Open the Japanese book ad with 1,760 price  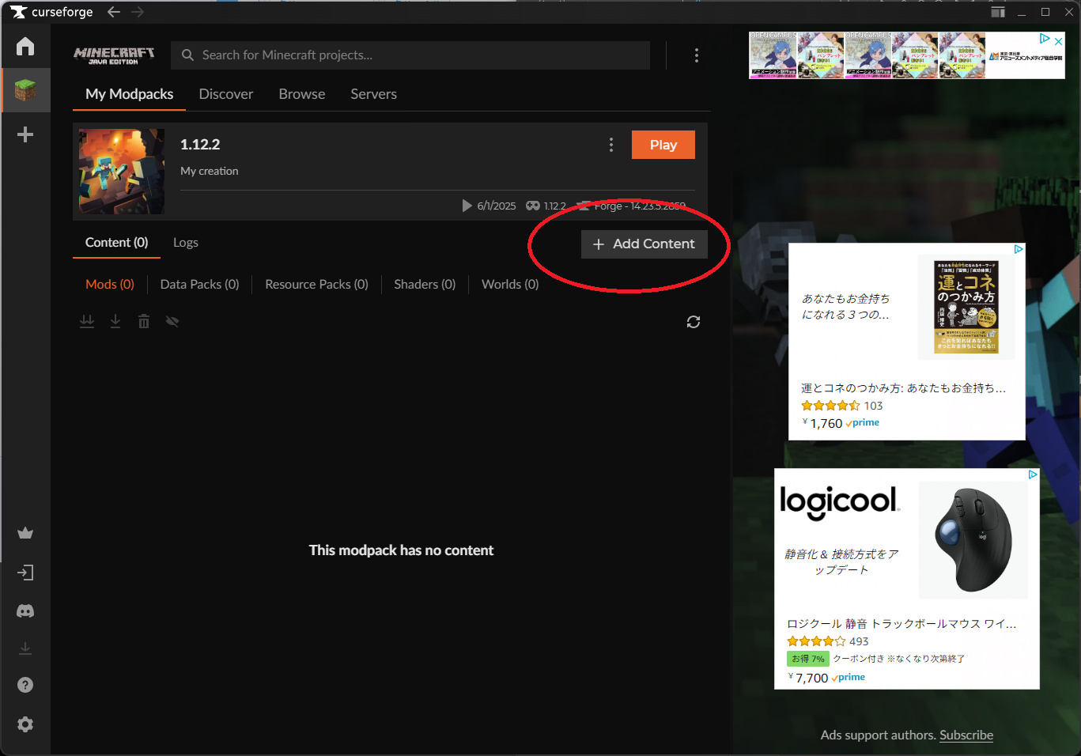click(x=907, y=342)
